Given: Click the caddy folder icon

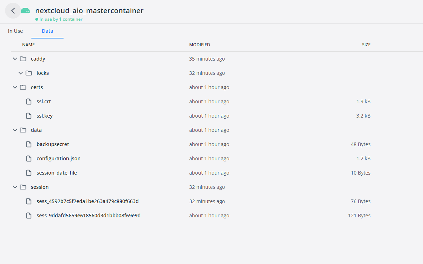Looking at the screenshot, I should pos(23,59).
